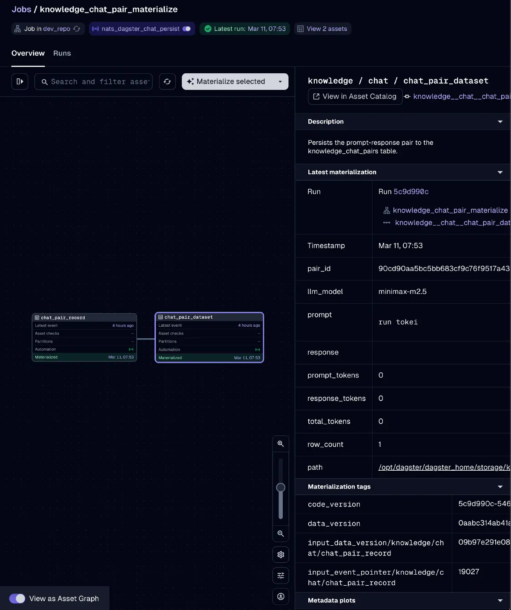The height and width of the screenshot is (610, 511).
Task: Click the Job in dev_repo tag
Action: (x=48, y=29)
